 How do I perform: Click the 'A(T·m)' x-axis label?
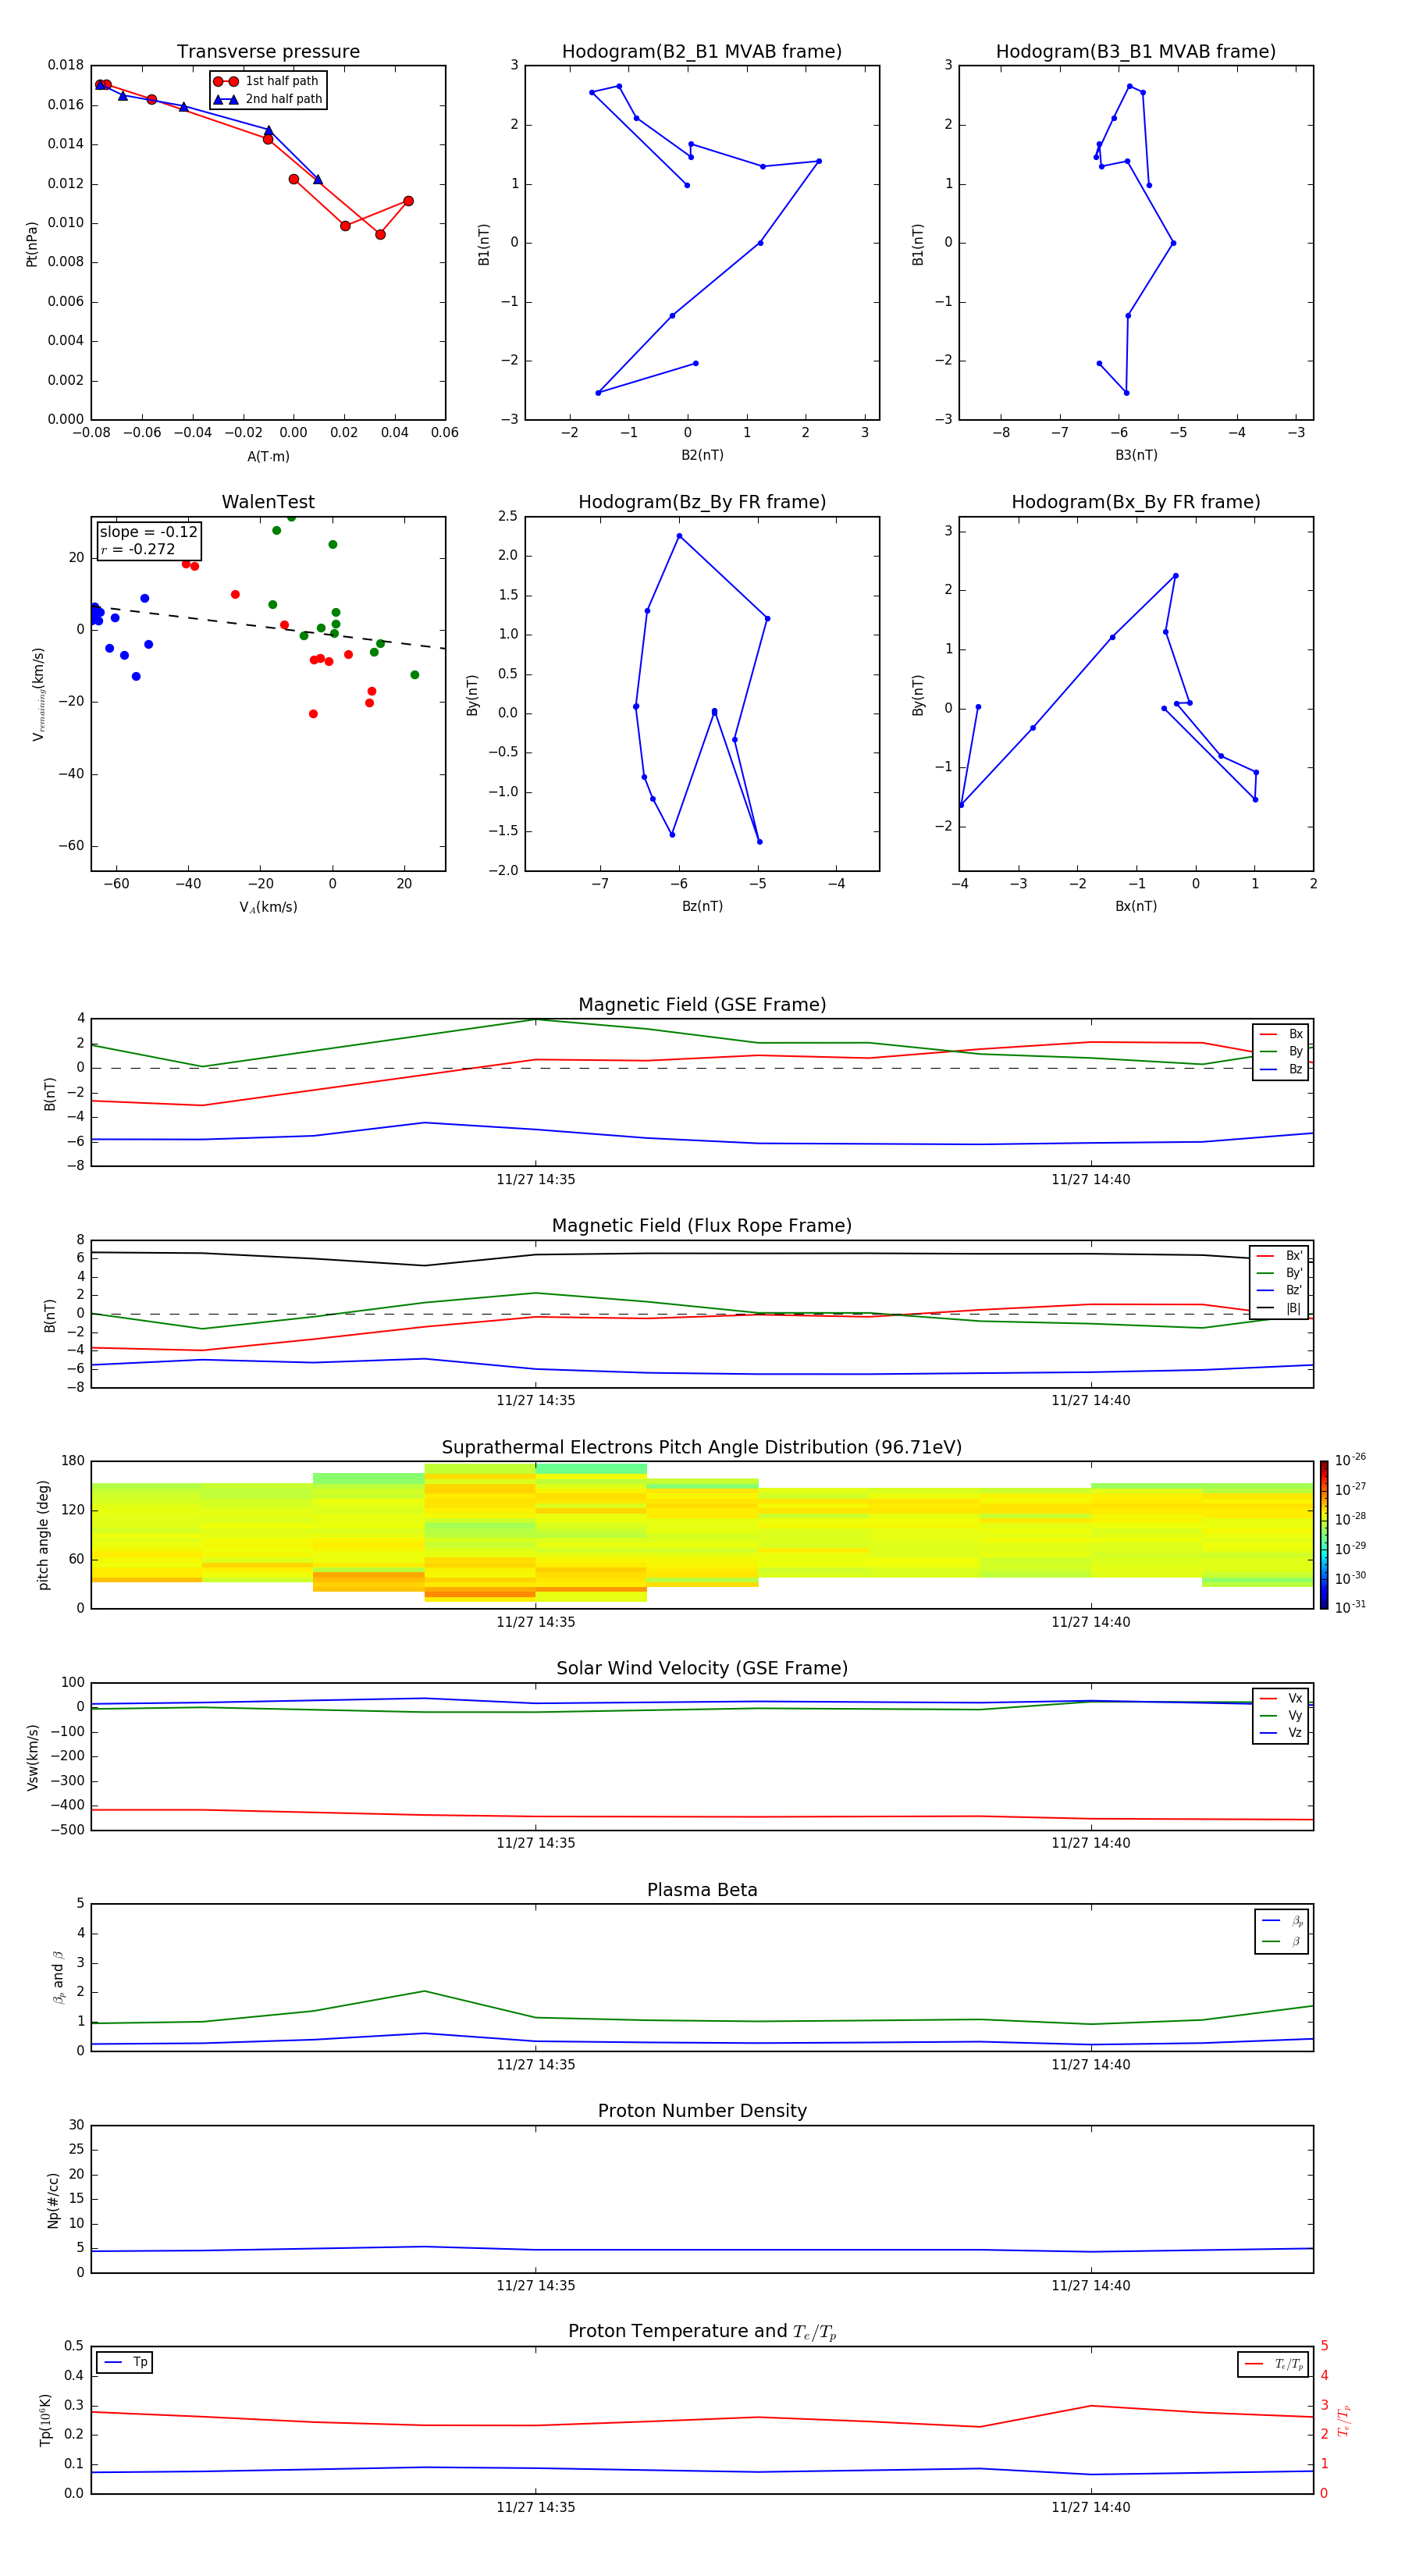point(268,456)
